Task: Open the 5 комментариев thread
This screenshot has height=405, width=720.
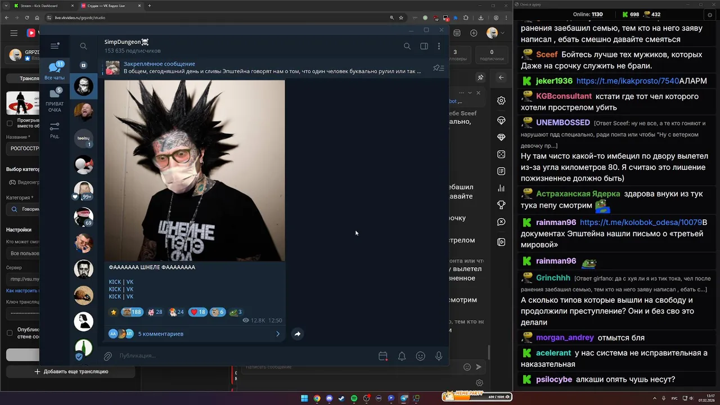Action: click(195, 334)
